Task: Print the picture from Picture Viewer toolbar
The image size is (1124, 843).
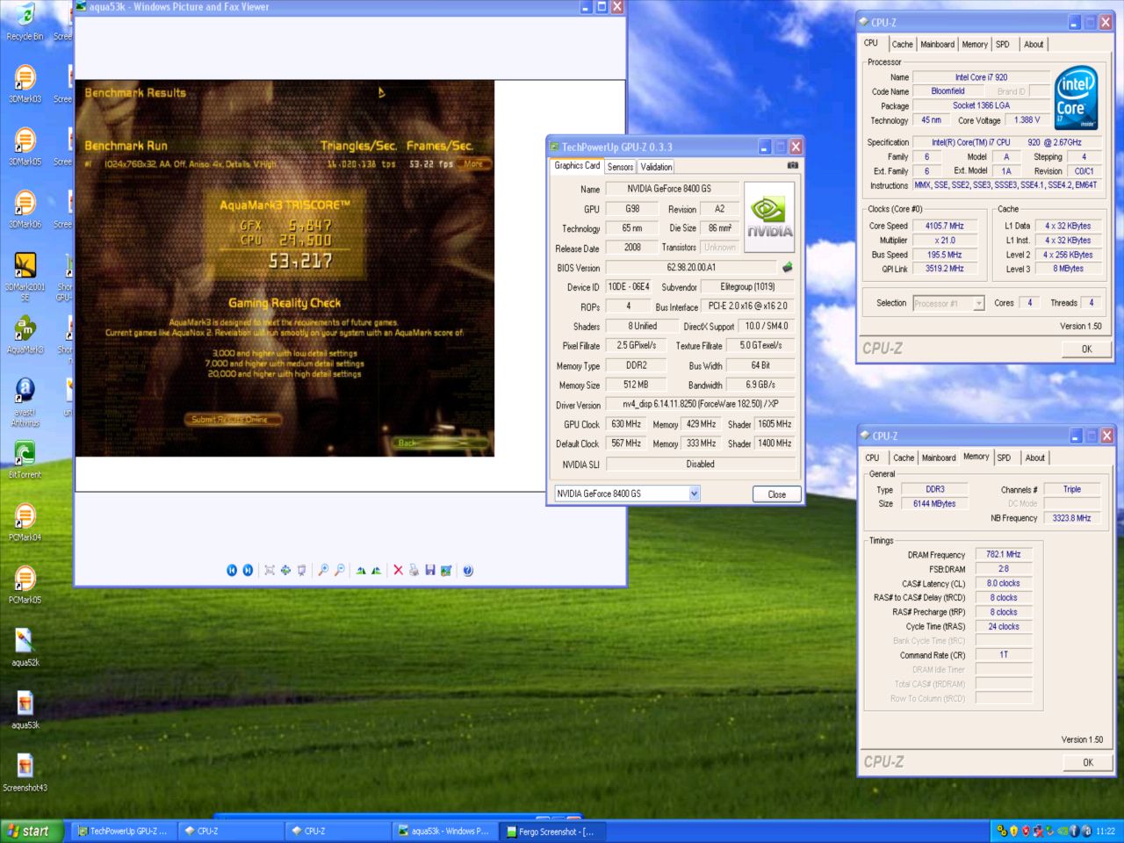Action: (x=414, y=570)
